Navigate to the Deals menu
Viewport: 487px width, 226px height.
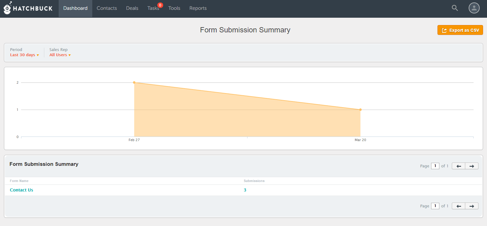tap(132, 8)
